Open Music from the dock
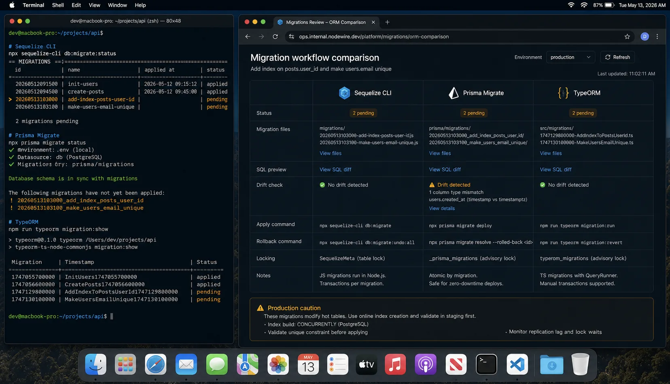 pos(395,365)
